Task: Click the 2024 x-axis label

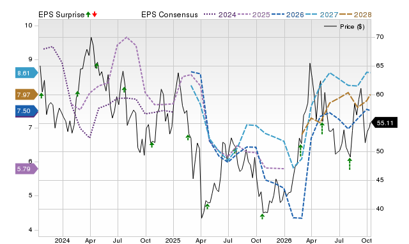Action: [63, 240]
